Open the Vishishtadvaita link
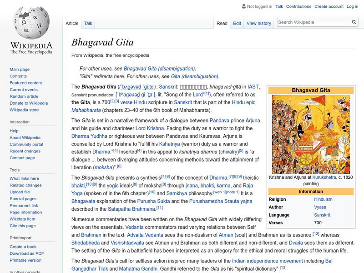The image size is (364, 273). coord(127,243)
